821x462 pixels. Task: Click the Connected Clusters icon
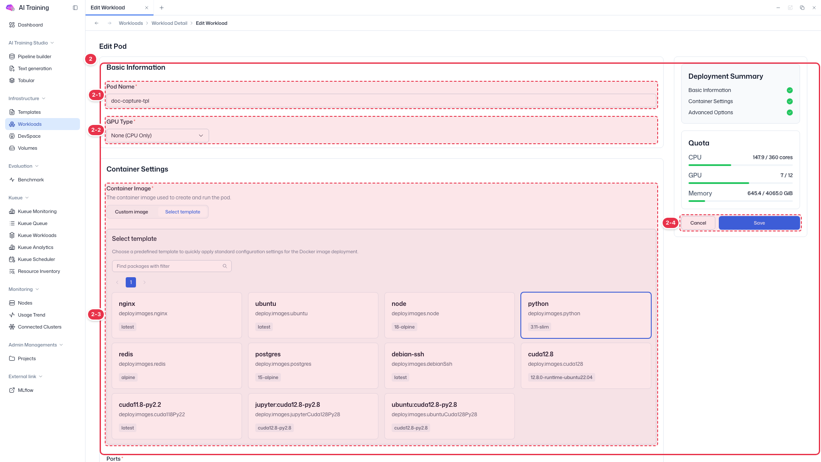12,327
